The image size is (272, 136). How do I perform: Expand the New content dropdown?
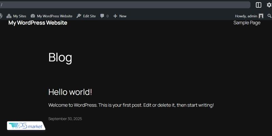(123, 16)
